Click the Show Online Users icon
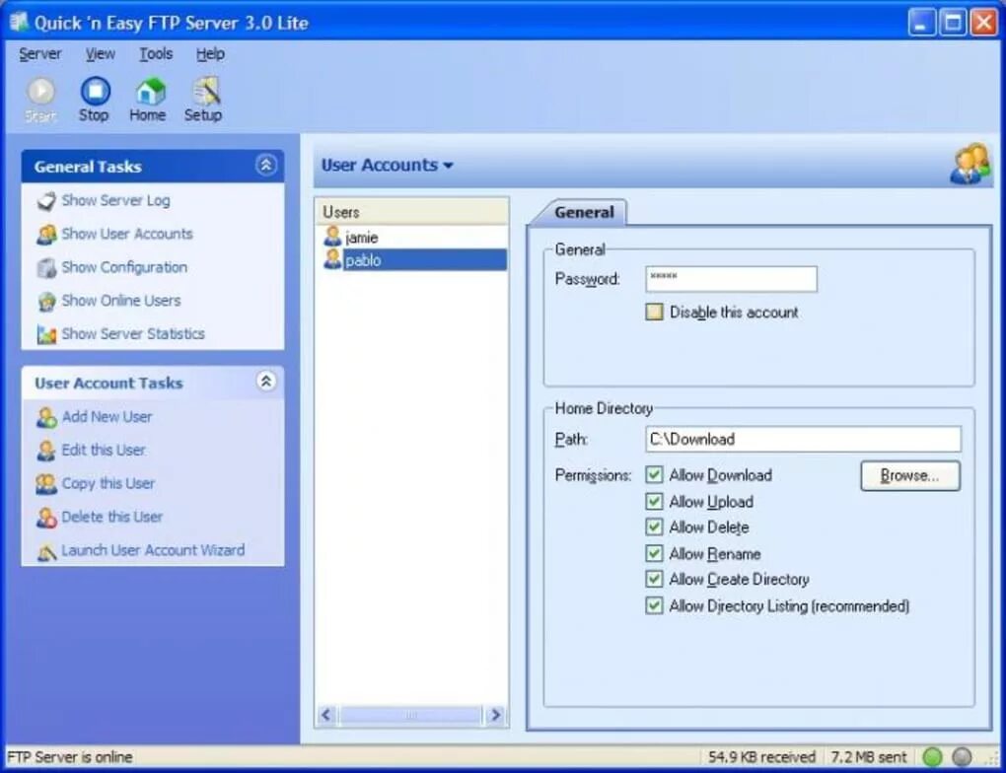Image resolution: width=1006 pixels, height=773 pixels. [x=46, y=301]
